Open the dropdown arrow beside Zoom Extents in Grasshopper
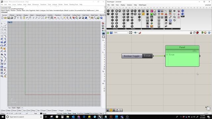 click(133, 33)
